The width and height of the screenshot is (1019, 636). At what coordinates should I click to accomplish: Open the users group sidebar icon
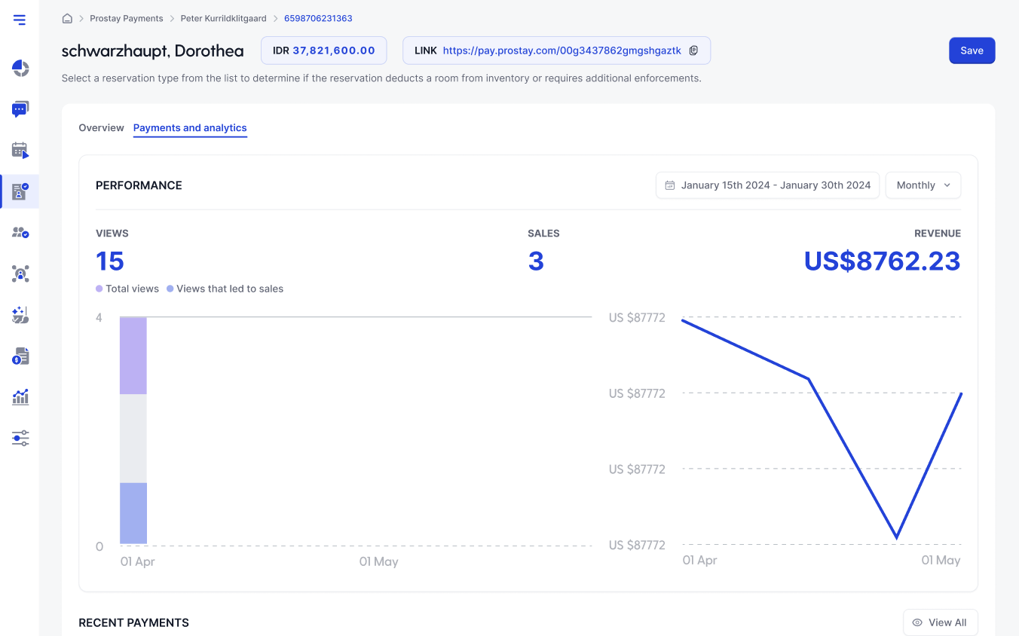20,233
